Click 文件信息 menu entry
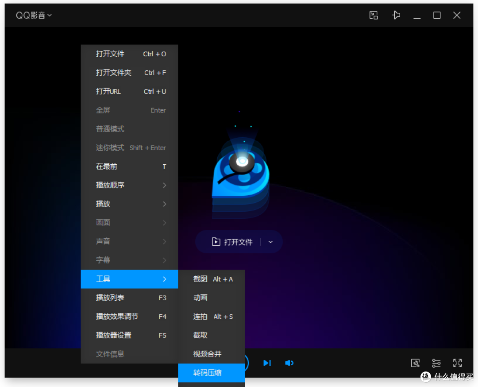This screenshot has height=387, width=478. tap(129, 354)
